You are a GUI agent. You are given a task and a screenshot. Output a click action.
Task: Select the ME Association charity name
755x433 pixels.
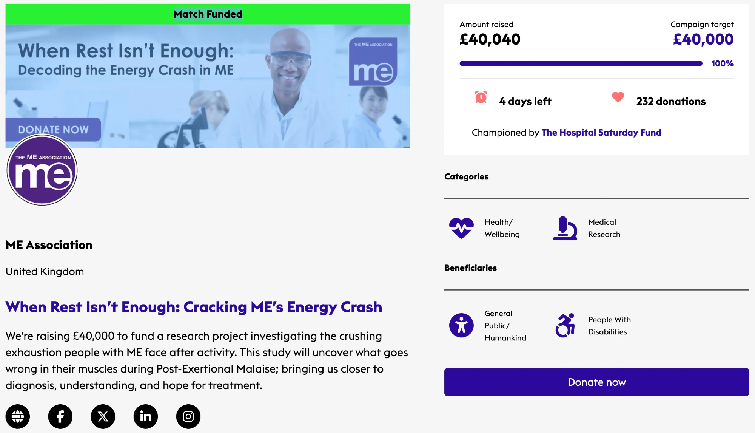pyautogui.click(x=49, y=245)
